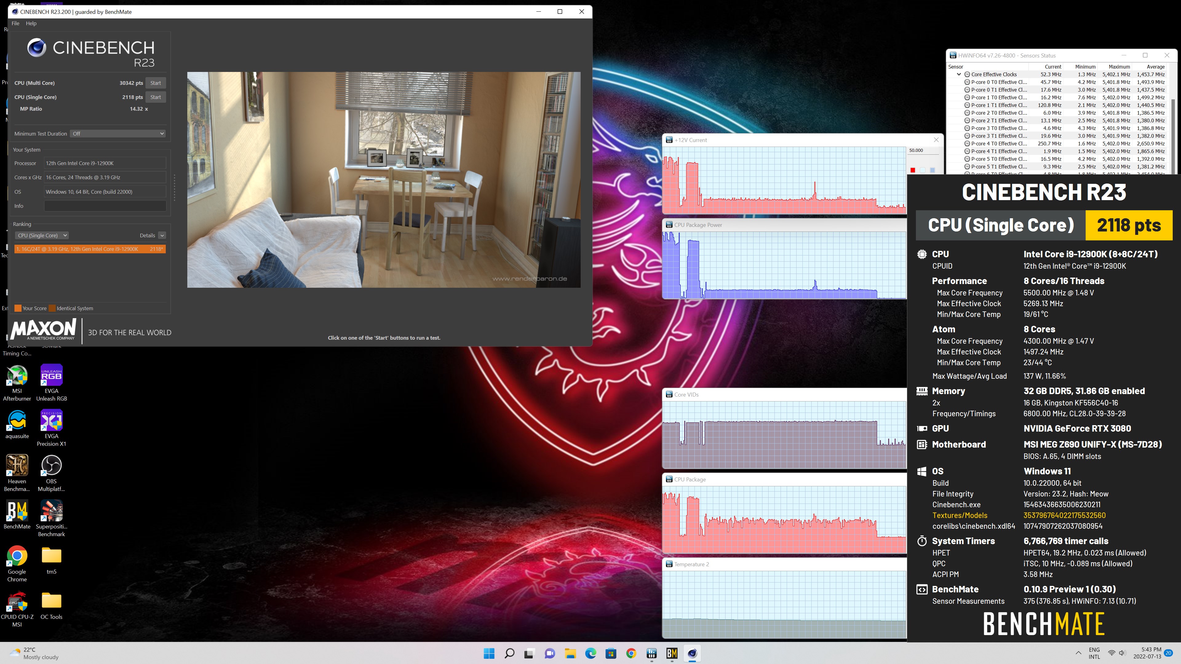
Task: Start the CPU (Multi Core) test
Action: [x=155, y=83]
